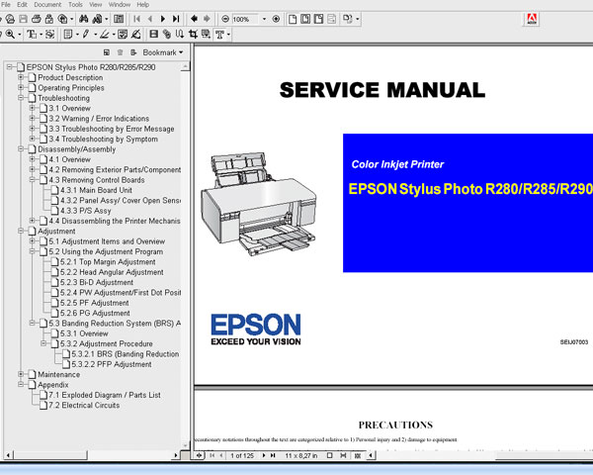Jump to last page via top toolbar

point(176,19)
